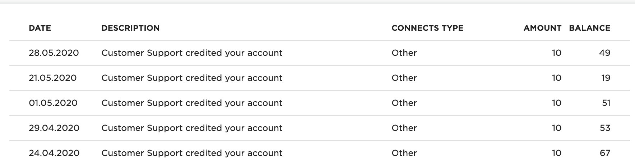
Task: Click the description in the 21.05.2020 row
Action: [x=192, y=78]
